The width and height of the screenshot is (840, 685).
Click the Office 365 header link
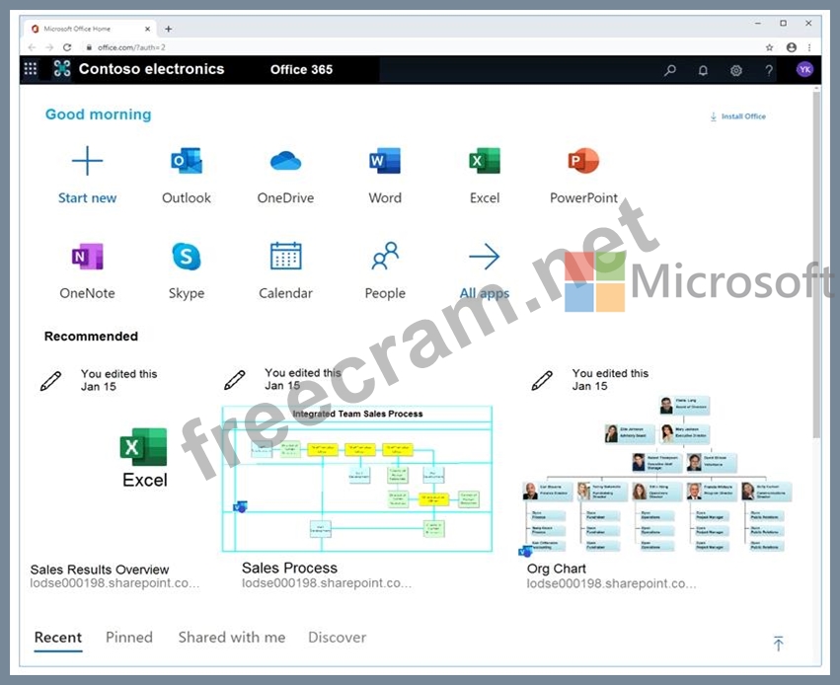pyautogui.click(x=301, y=70)
